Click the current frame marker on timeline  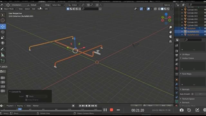pyautogui.click(x=20, y=109)
